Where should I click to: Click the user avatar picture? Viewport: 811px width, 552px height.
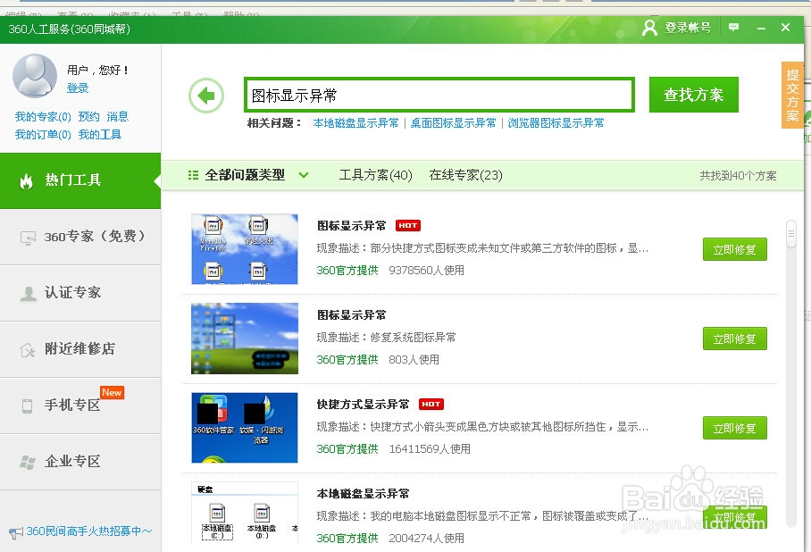(34, 78)
